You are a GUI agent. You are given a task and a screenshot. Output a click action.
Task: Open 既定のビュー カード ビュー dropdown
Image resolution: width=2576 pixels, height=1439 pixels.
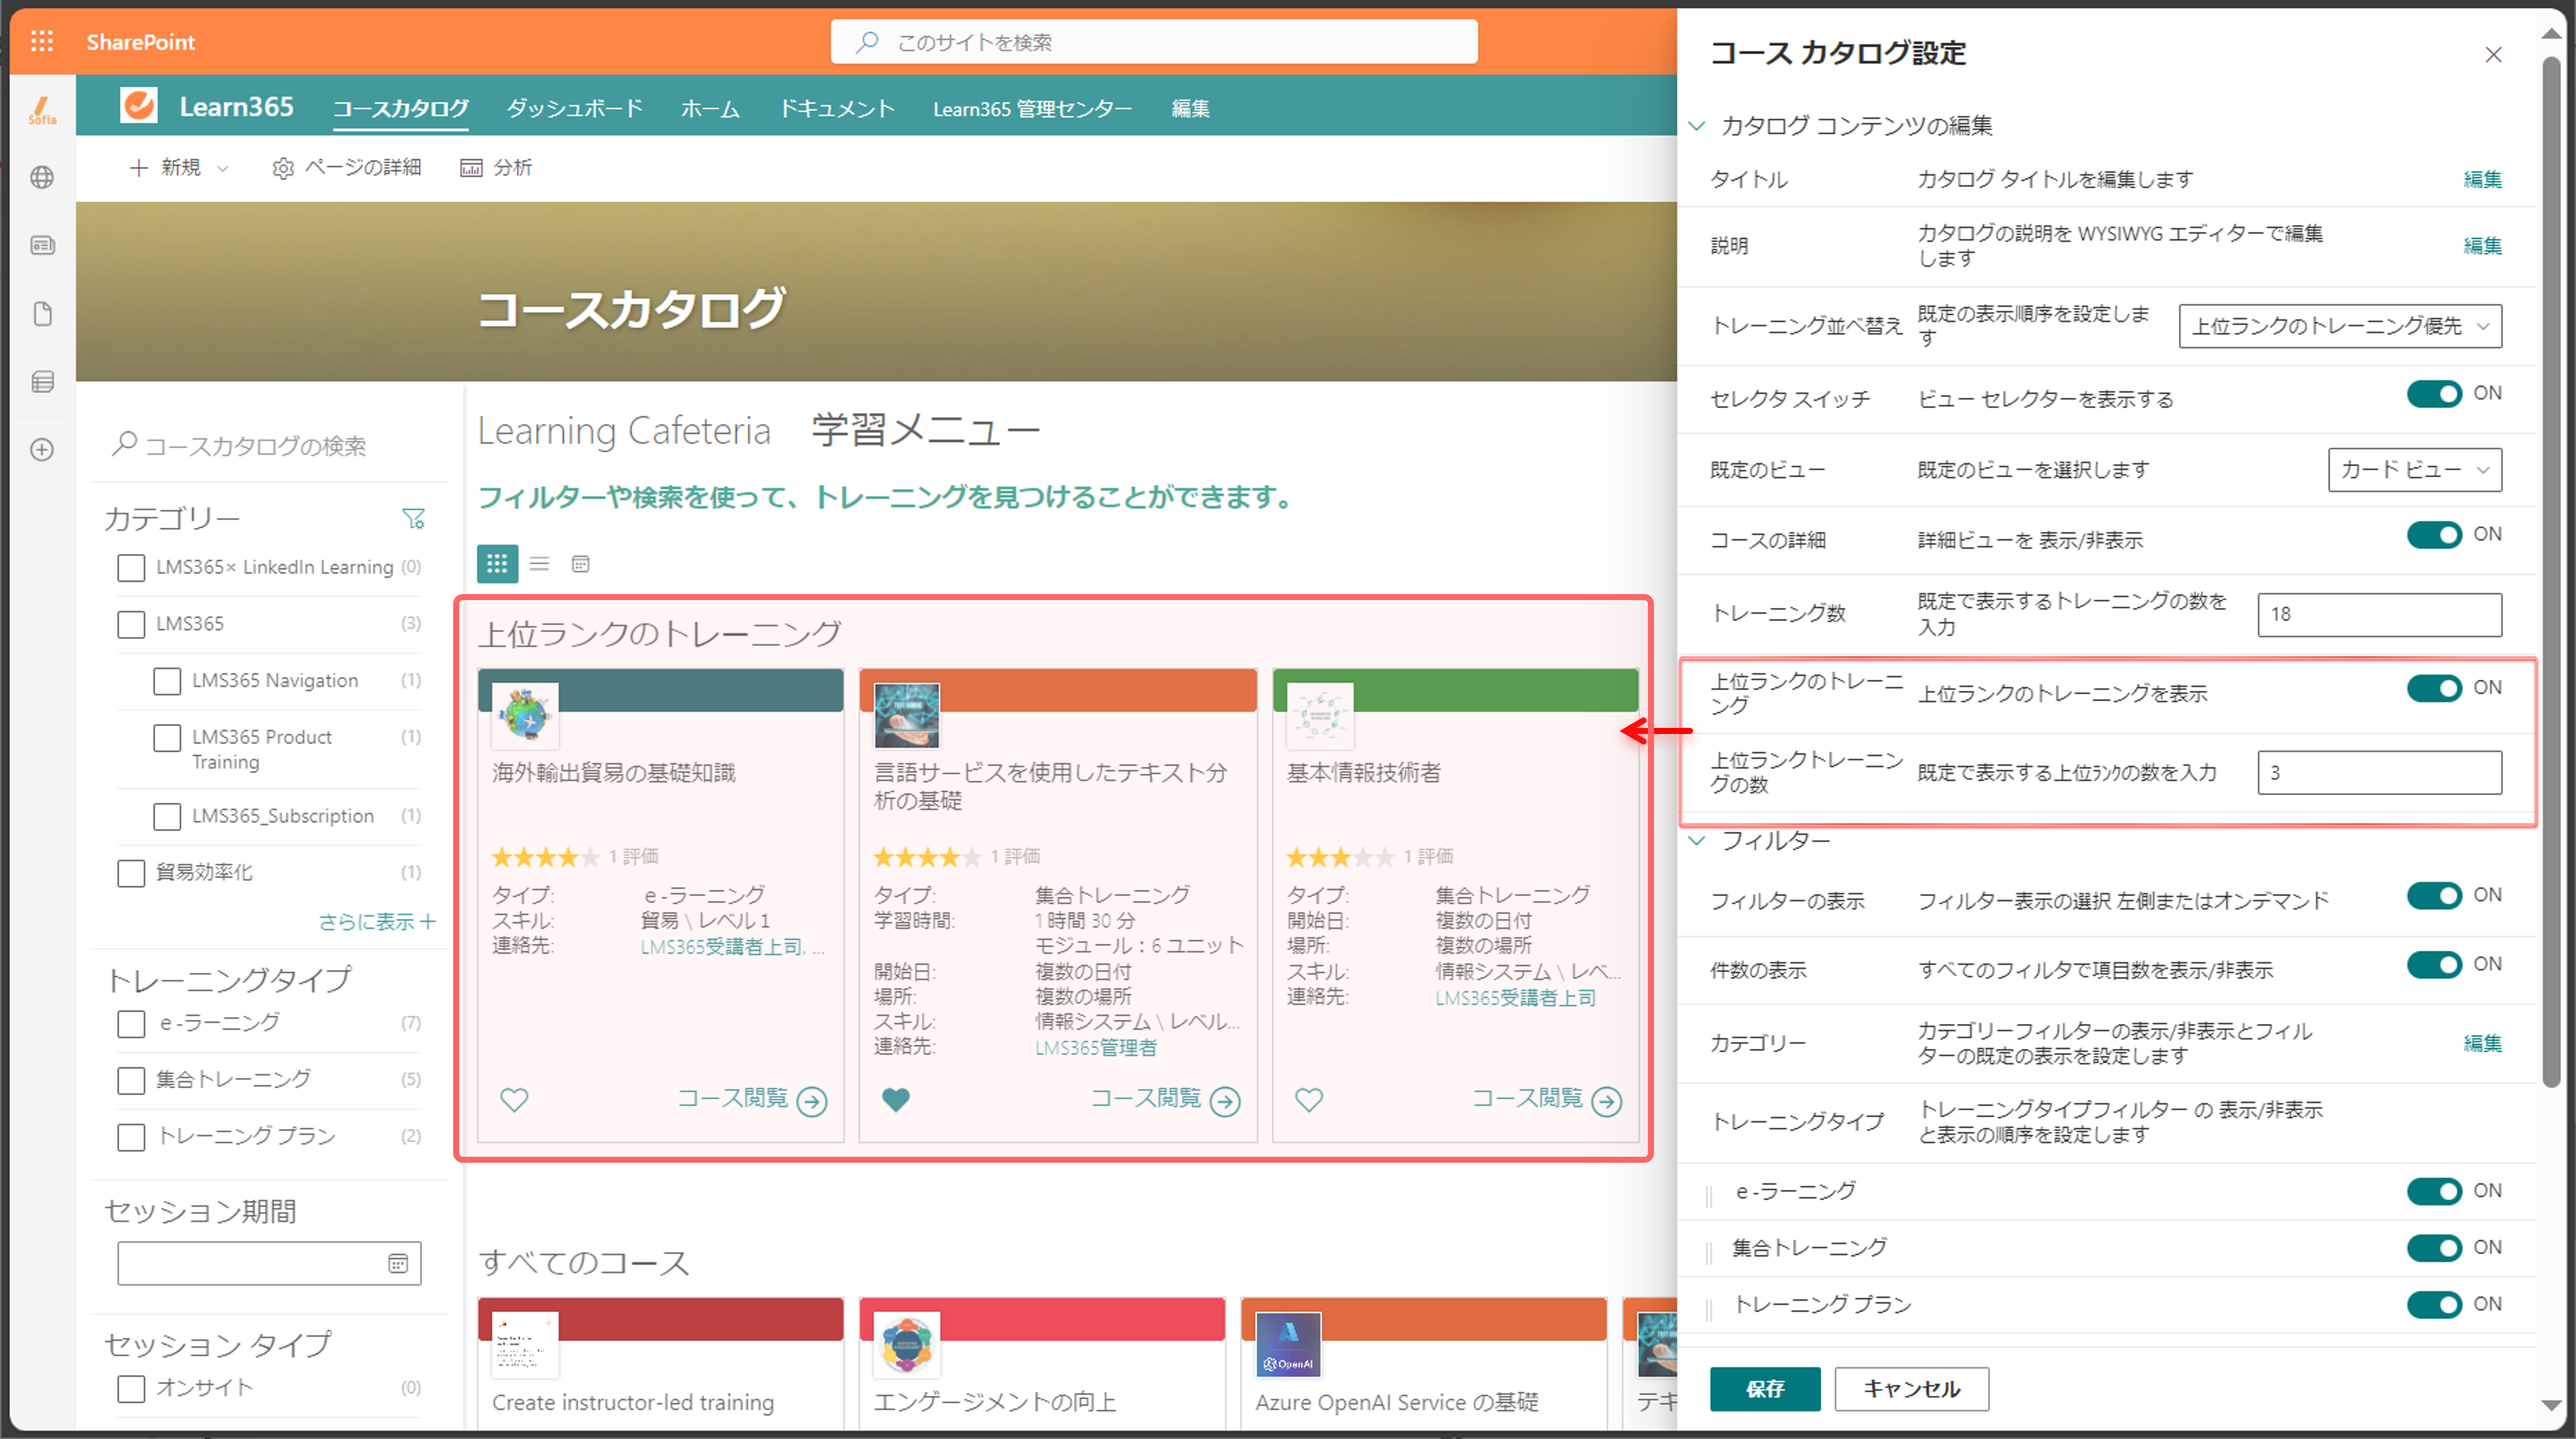tap(2415, 470)
